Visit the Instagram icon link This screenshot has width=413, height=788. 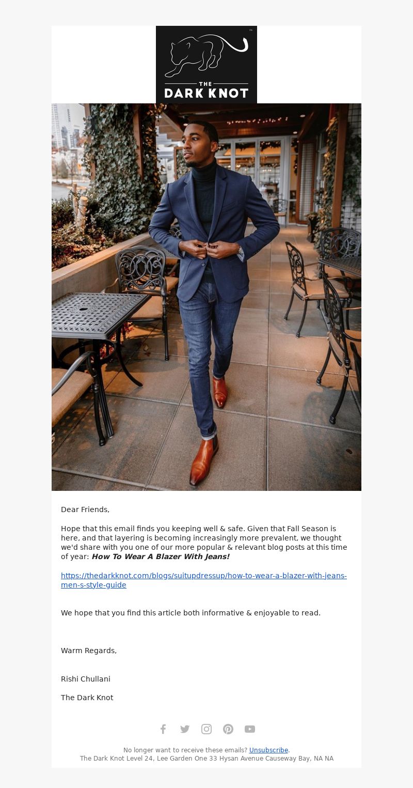(206, 729)
